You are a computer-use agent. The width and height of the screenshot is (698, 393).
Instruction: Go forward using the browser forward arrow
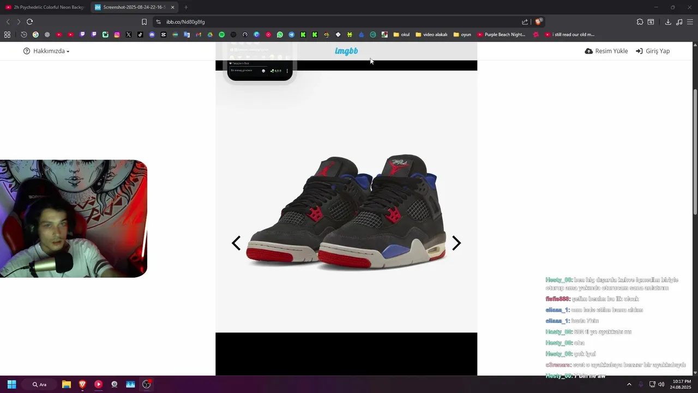point(18,22)
